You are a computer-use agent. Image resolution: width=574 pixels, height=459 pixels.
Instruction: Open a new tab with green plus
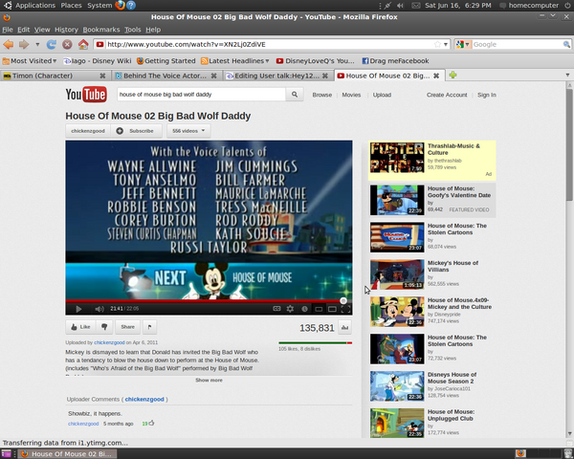pyautogui.click(x=453, y=75)
